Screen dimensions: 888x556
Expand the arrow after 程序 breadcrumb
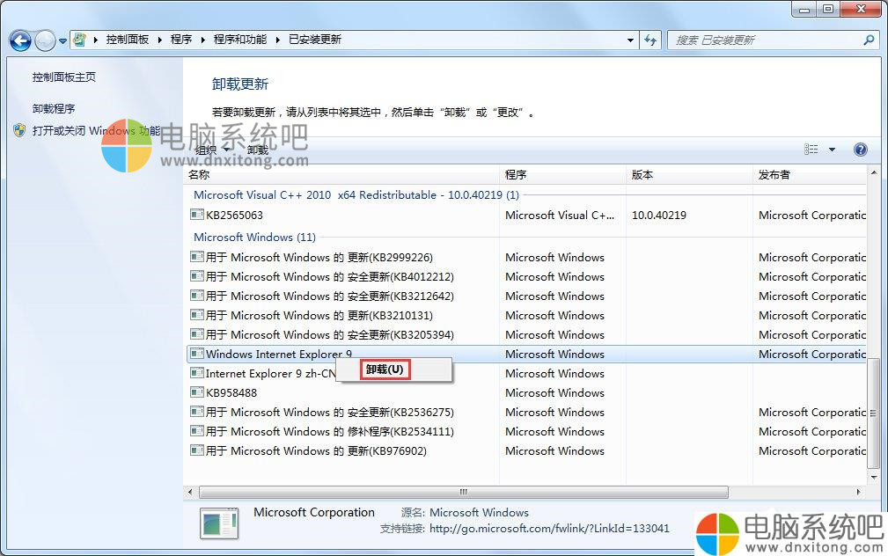coord(202,40)
